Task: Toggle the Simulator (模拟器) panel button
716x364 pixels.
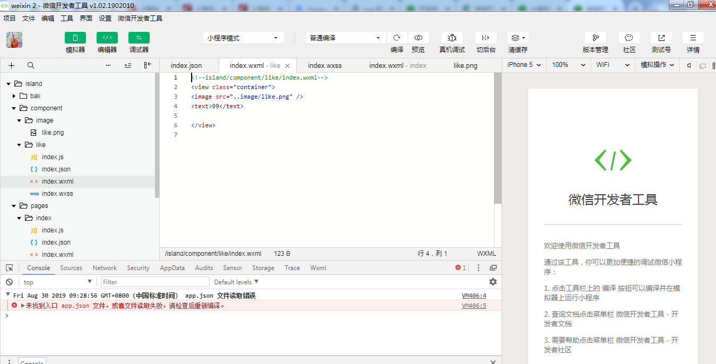Action: coord(75,38)
